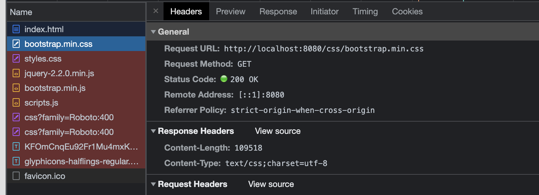Click the styles.css stylesheet file icon
The image size is (539, 195).
point(16,59)
